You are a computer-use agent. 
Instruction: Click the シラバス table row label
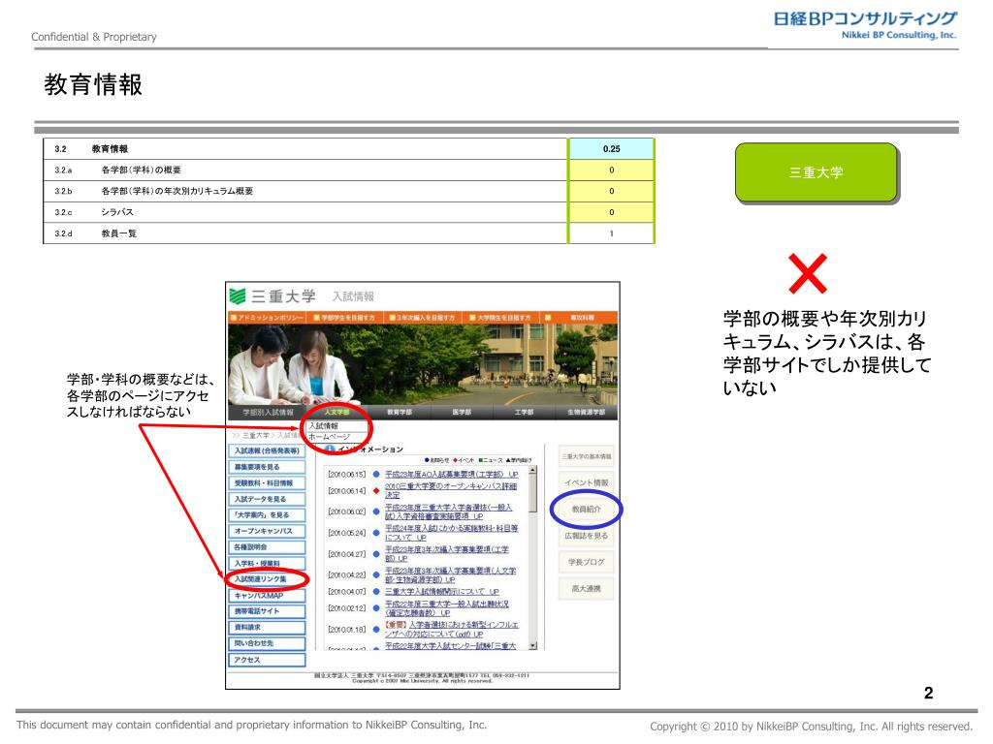[117, 212]
